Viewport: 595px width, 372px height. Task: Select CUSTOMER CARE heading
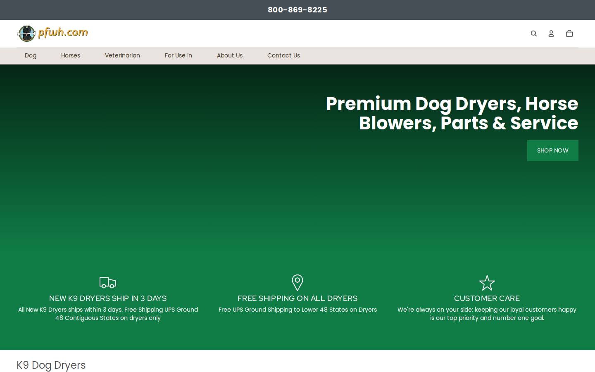[x=487, y=298]
